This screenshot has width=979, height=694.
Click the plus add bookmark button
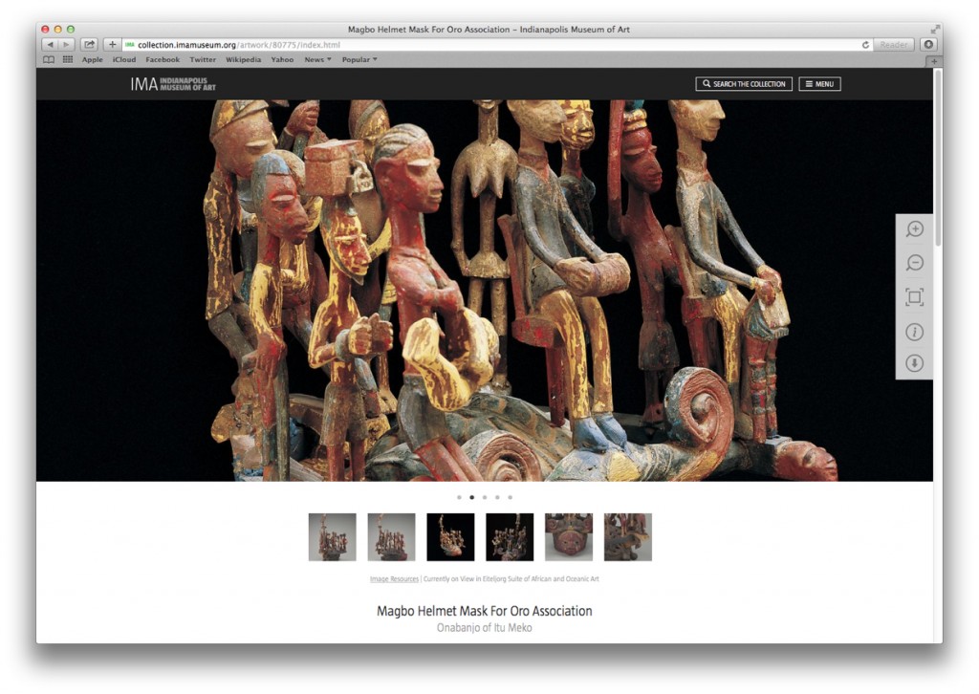[x=112, y=45]
